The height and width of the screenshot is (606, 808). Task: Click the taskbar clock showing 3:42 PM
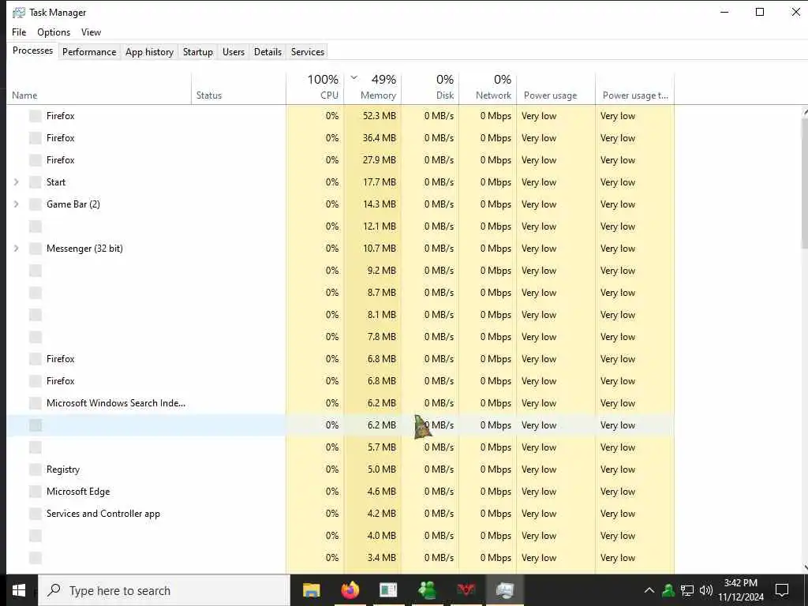click(x=741, y=590)
